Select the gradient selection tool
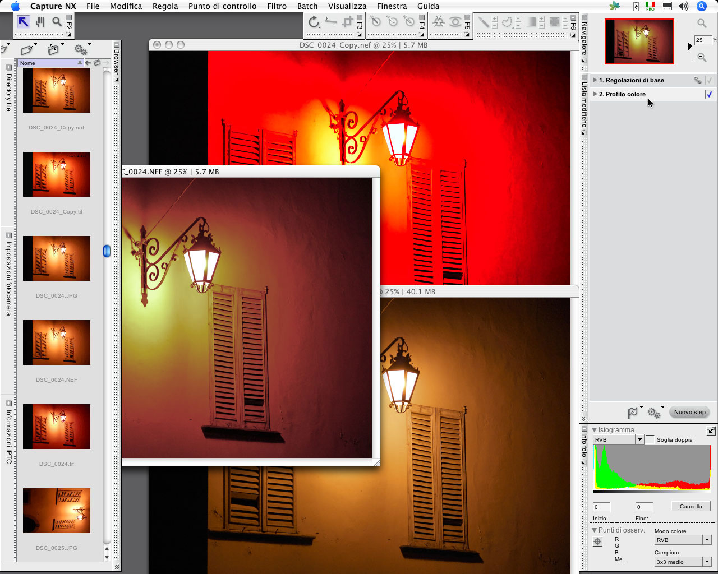Image resolution: width=718 pixels, height=574 pixels. click(531, 22)
